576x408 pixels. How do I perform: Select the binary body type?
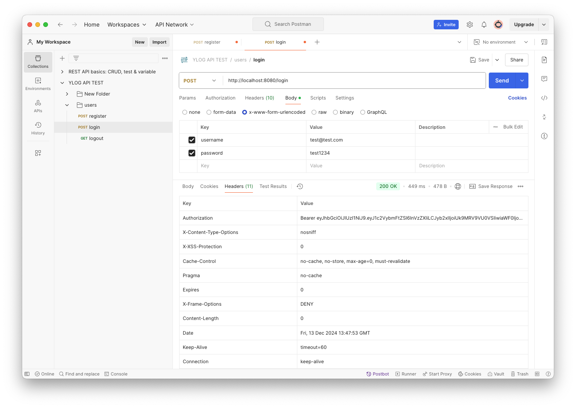[335, 112]
